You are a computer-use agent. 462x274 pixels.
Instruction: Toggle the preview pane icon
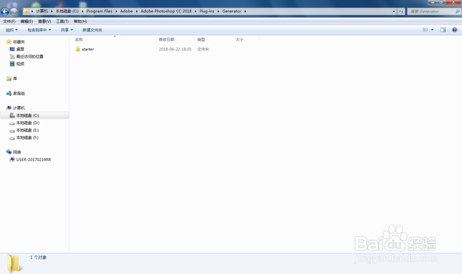coord(443,30)
